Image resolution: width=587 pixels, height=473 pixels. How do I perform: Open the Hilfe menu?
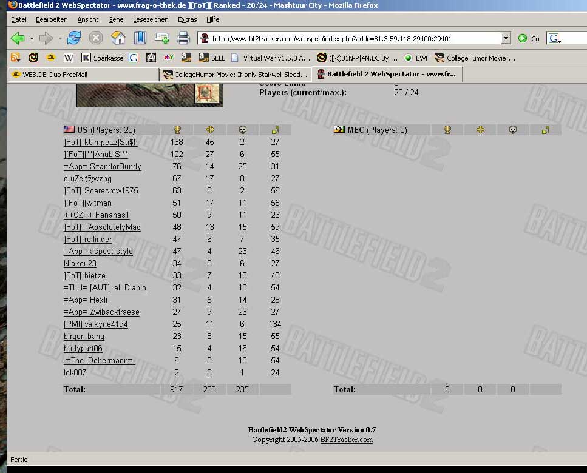[x=213, y=19]
